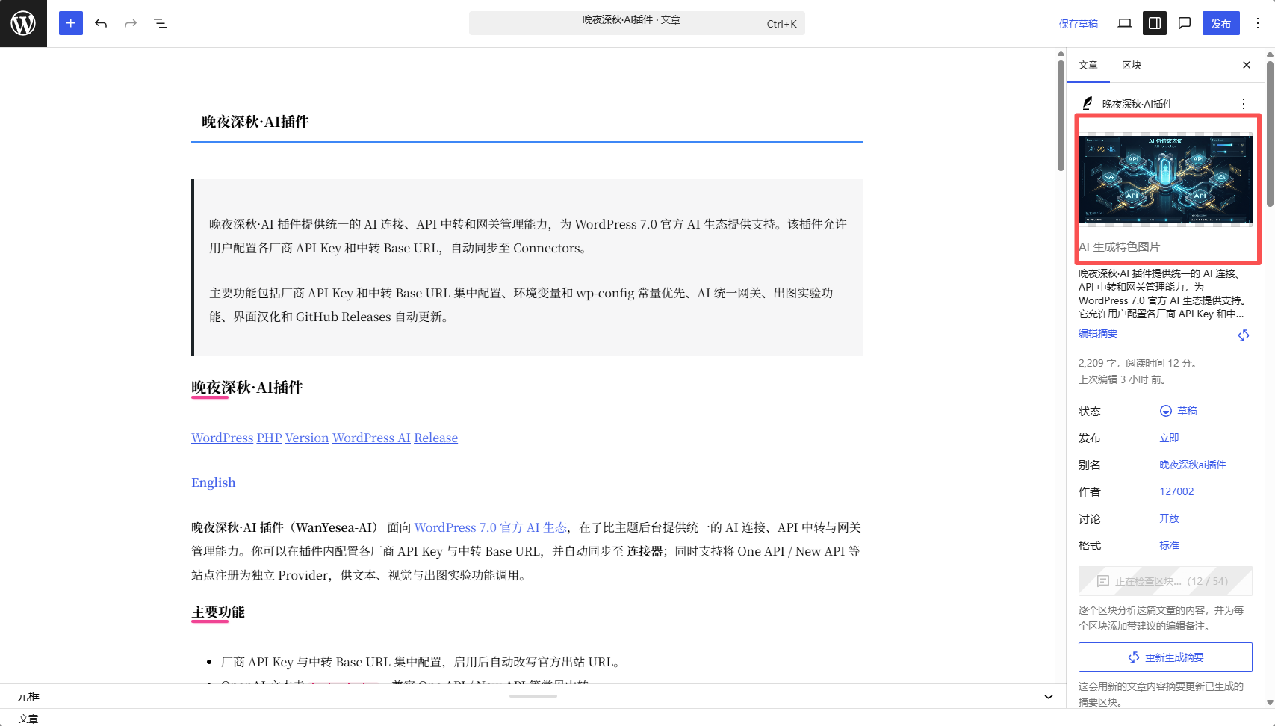Click the regenerate excerpt icon beside 编辑摘要

pos(1244,335)
